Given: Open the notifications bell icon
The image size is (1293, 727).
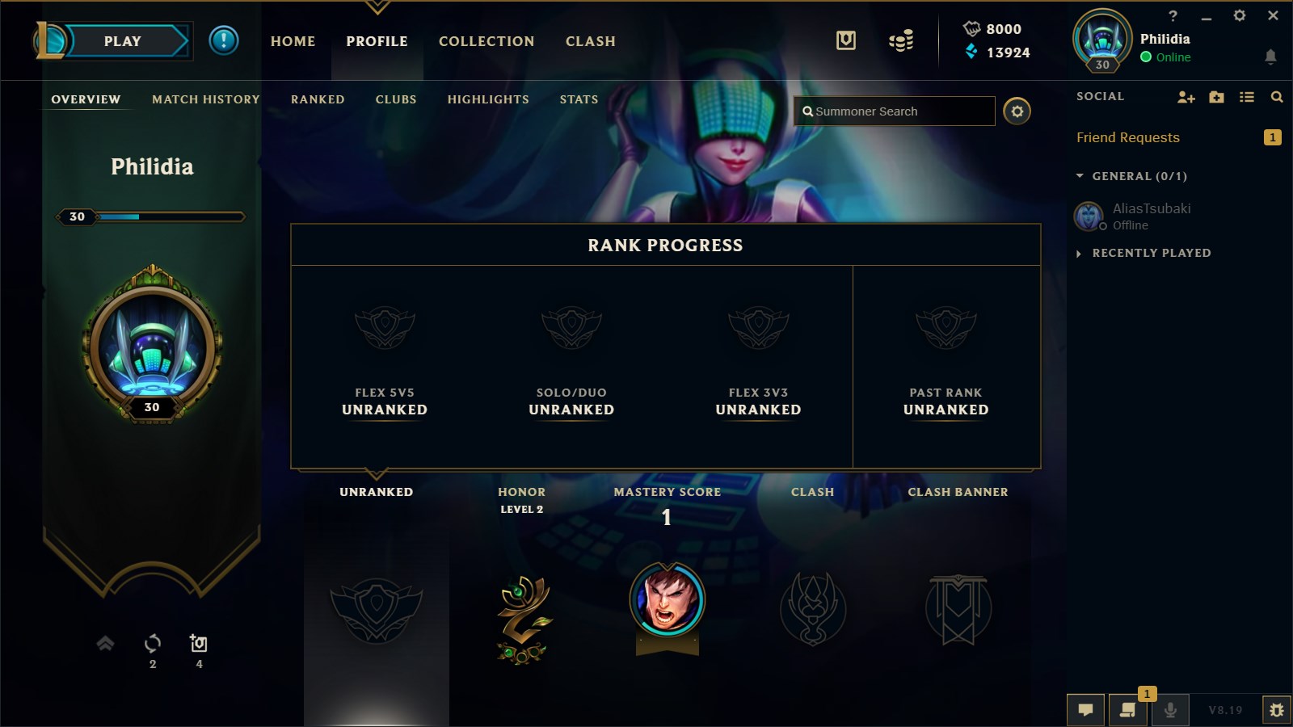Looking at the screenshot, I should click(1270, 57).
